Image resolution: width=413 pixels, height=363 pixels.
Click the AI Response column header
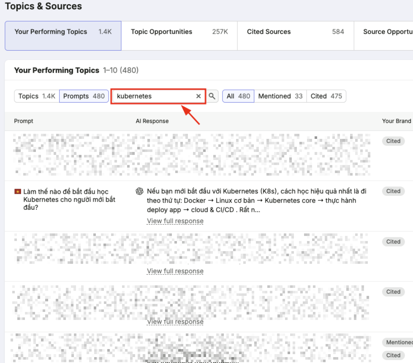pyautogui.click(x=152, y=121)
